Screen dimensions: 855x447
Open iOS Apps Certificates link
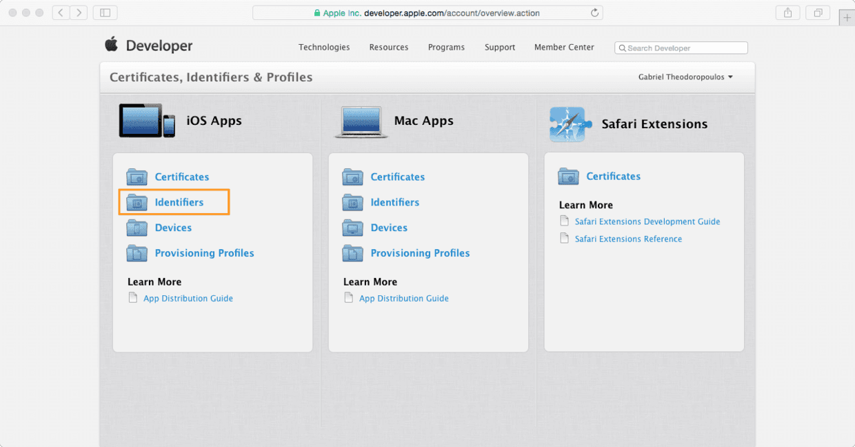[x=182, y=177]
